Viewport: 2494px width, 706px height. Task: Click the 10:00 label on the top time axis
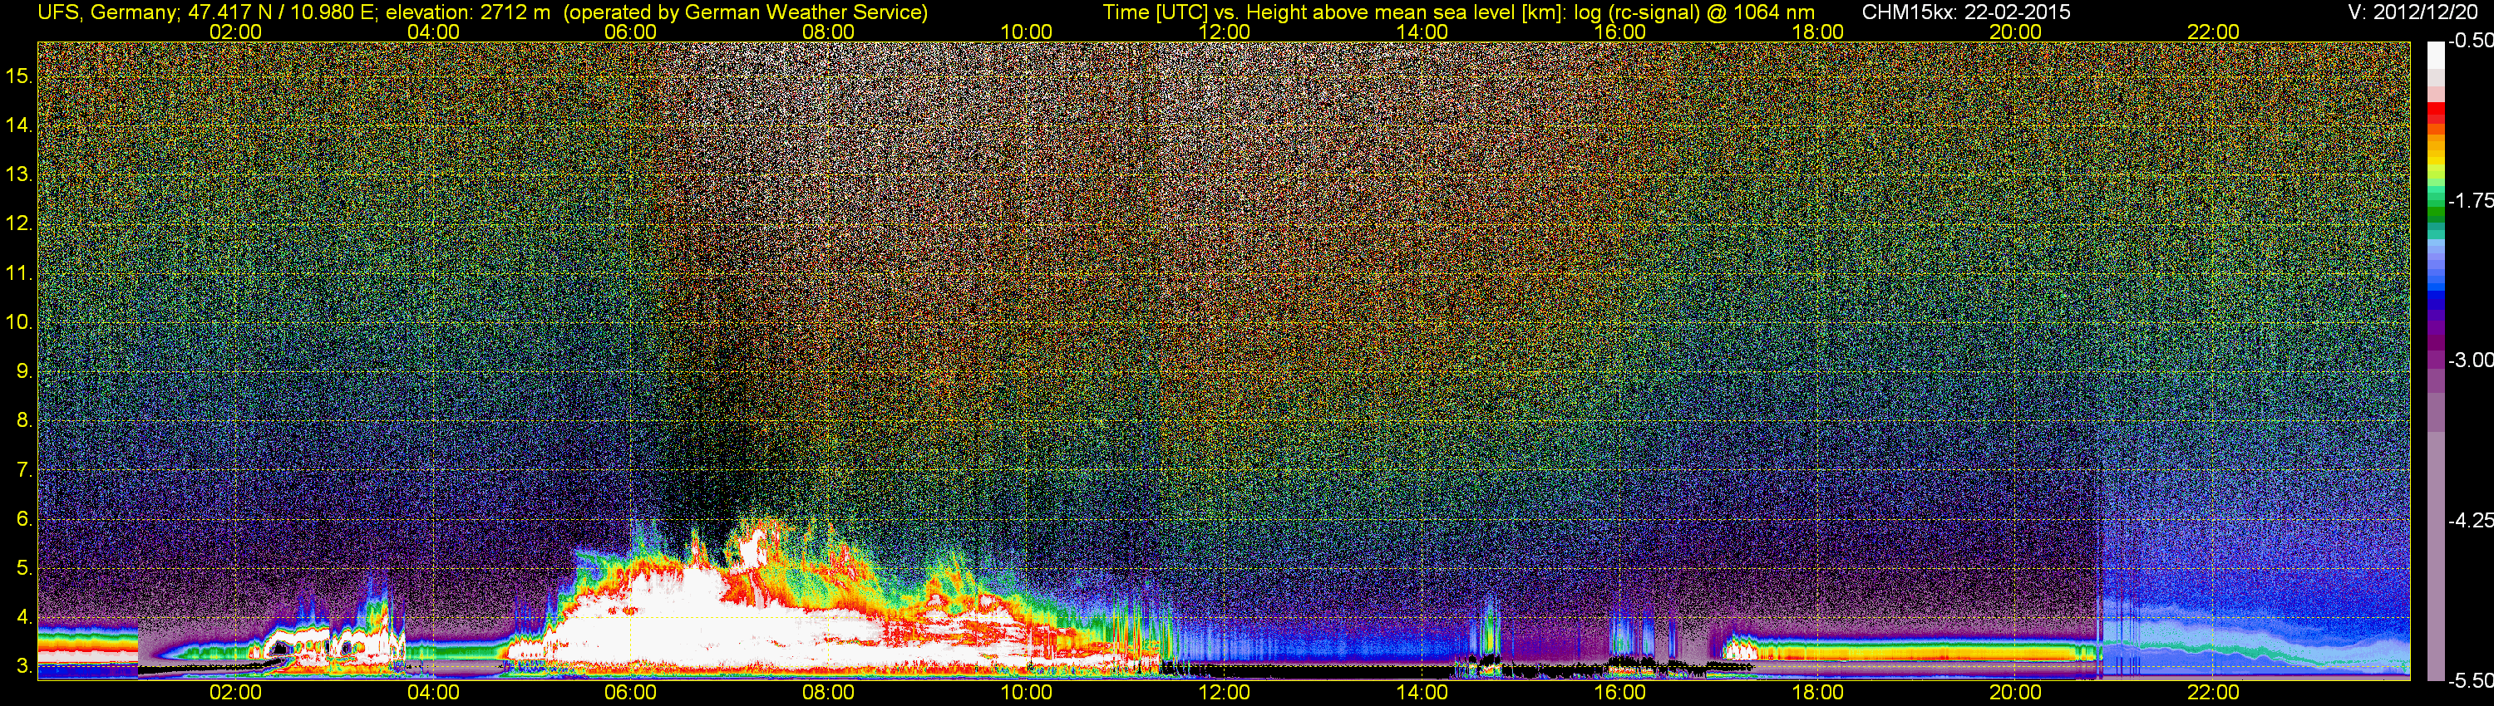click(1026, 32)
